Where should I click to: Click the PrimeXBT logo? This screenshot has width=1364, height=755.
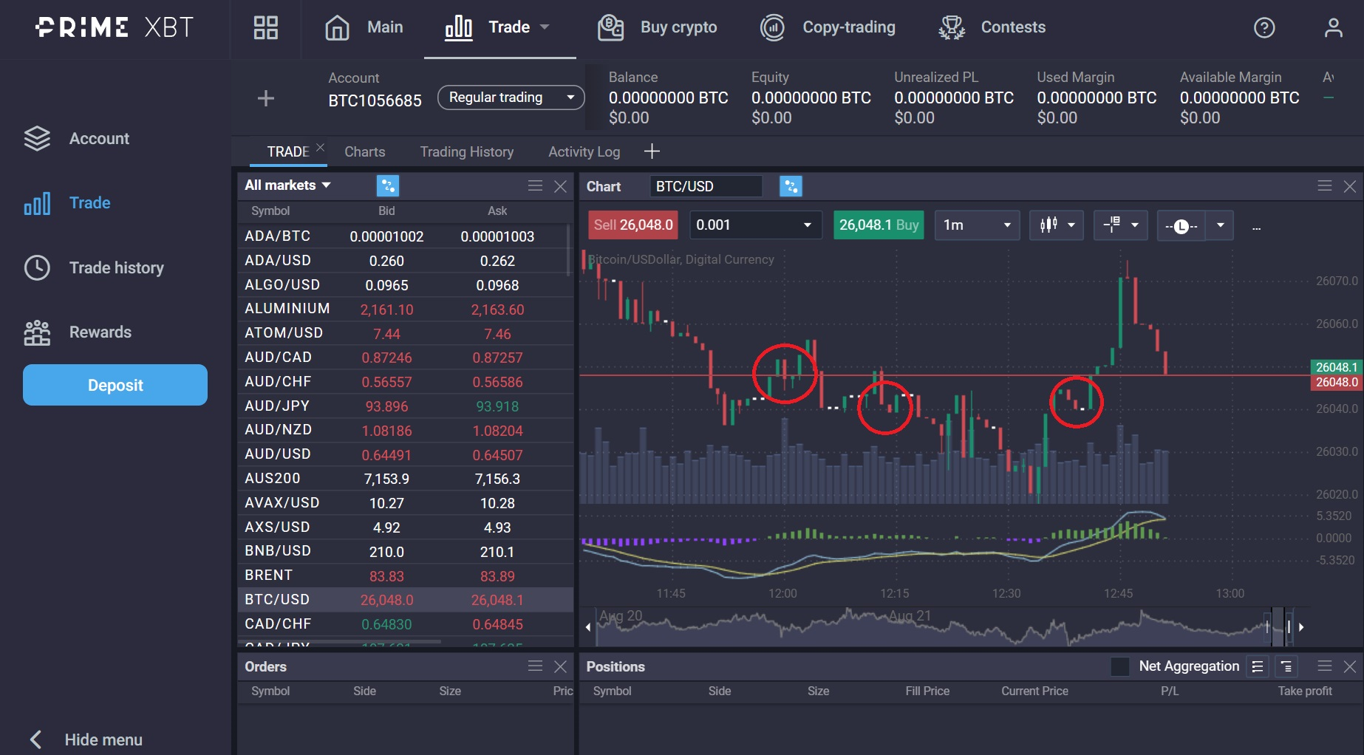115,27
